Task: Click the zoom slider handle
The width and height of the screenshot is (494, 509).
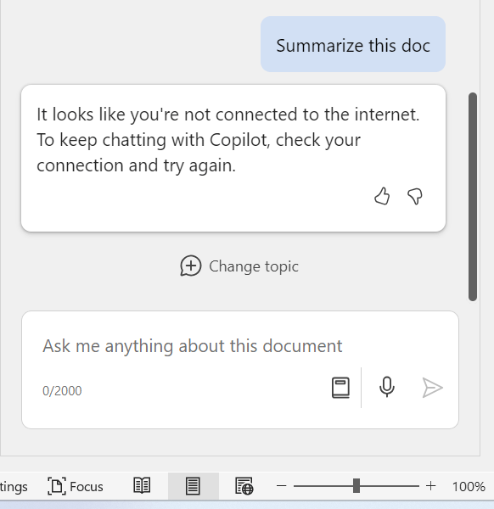Action: 356,486
